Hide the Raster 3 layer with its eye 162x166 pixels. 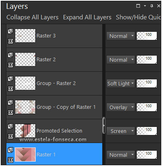[10, 41]
